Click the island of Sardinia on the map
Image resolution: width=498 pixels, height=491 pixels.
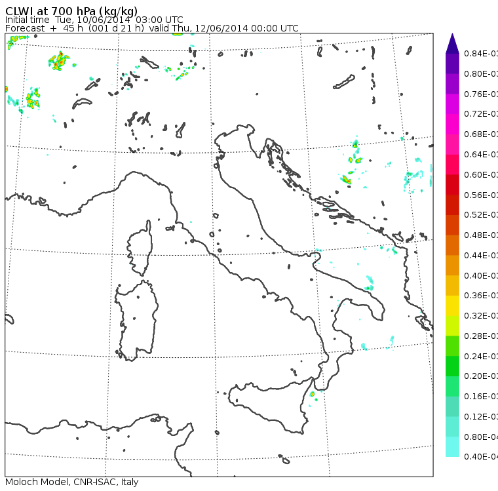pyautogui.click(x=136, y=321)
